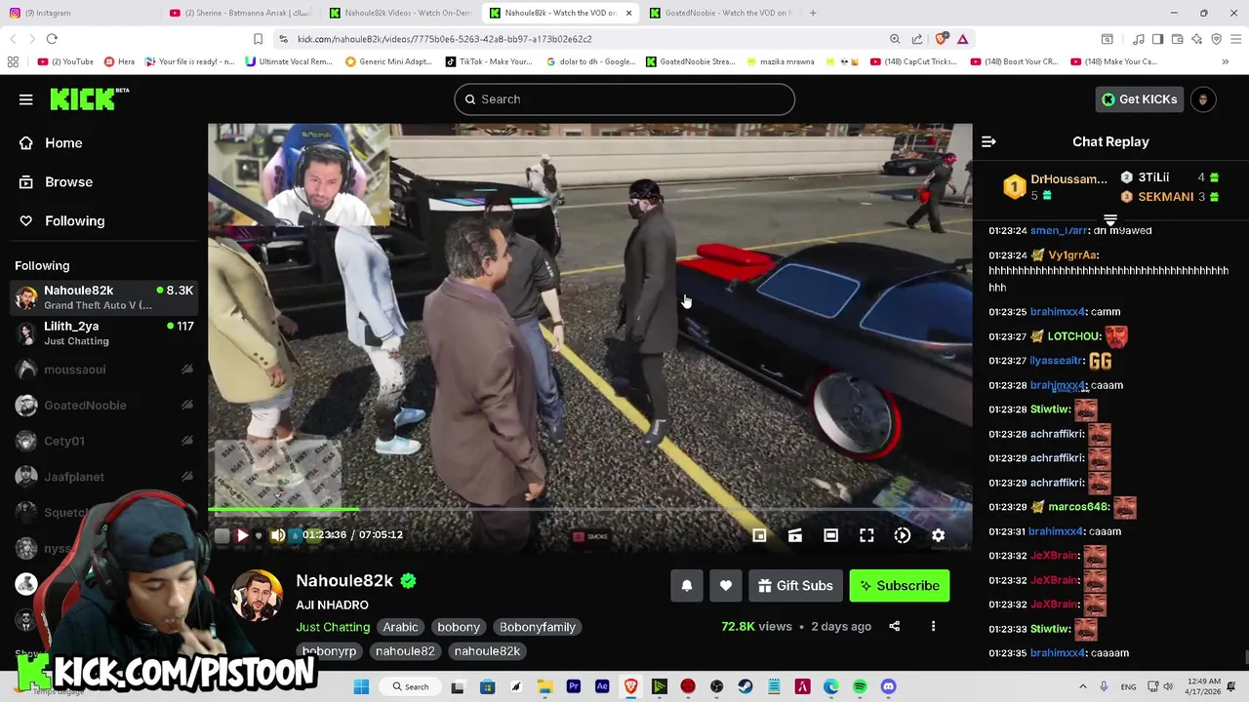
Task: Click the Kick logo
Action: click(x=89, y=98)
